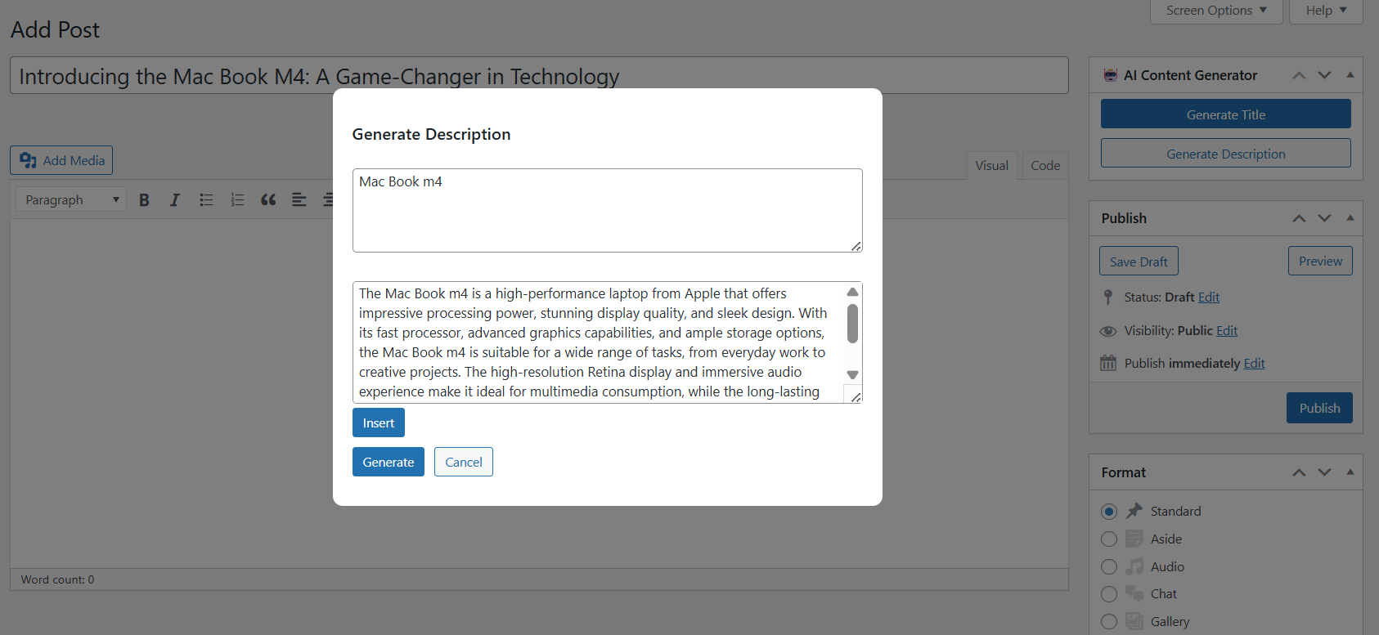Switch to the Visual editor tab

pyautogui.click(x=991, y=166)
